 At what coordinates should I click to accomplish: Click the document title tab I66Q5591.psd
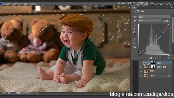(20, 4)
